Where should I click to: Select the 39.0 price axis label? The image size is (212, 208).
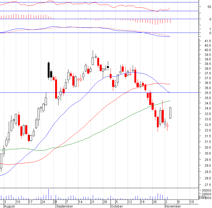tap(208, 59)
